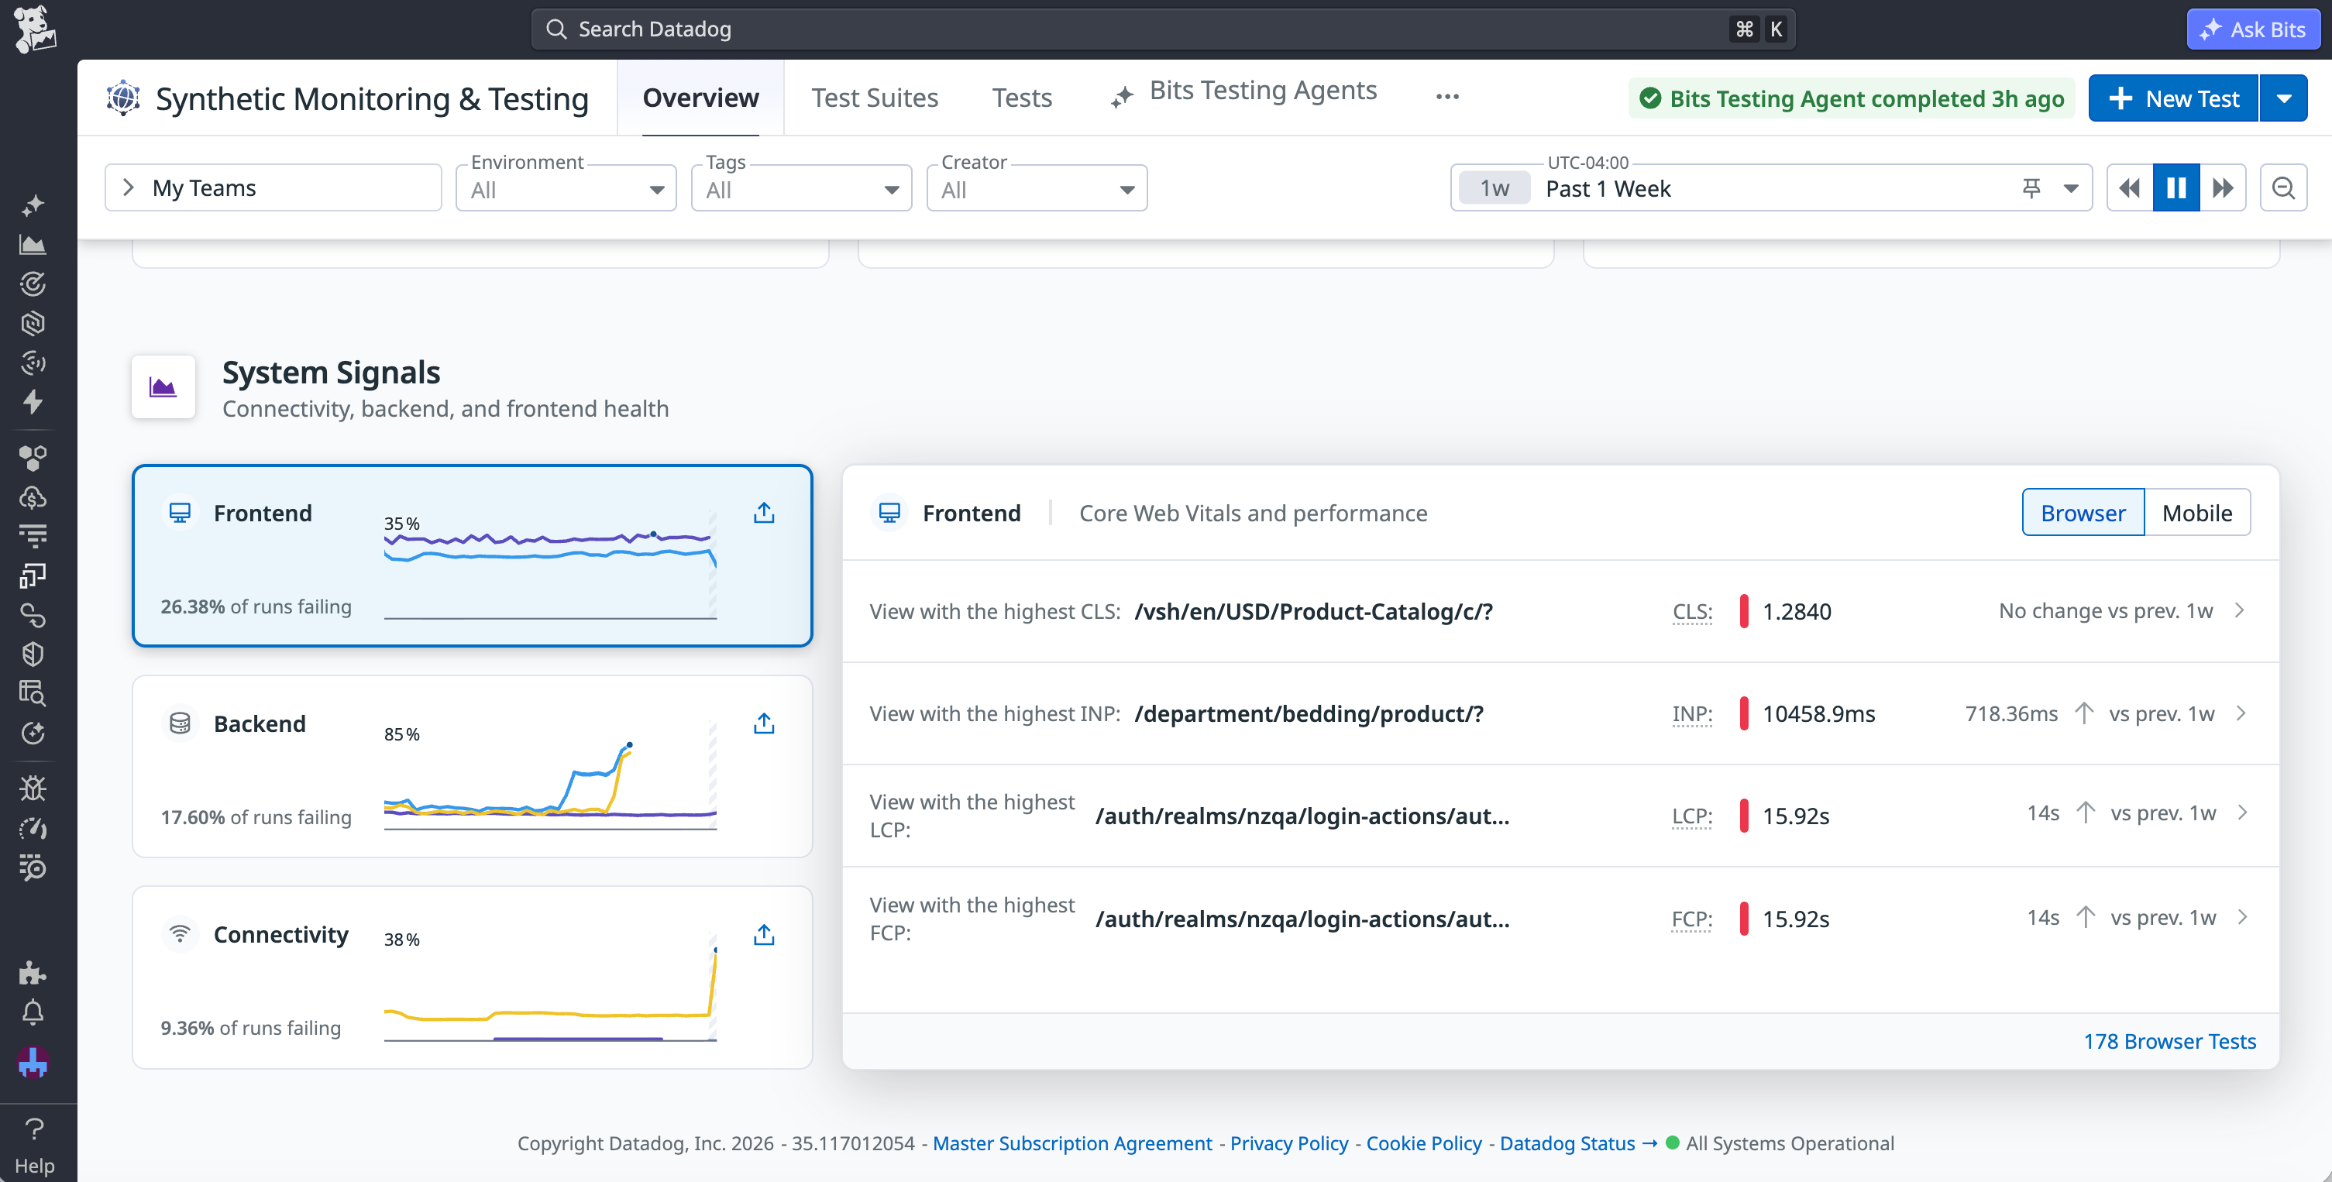2332x1182 pixels.
Task: Step time range forward
Action: point(2223,188)
